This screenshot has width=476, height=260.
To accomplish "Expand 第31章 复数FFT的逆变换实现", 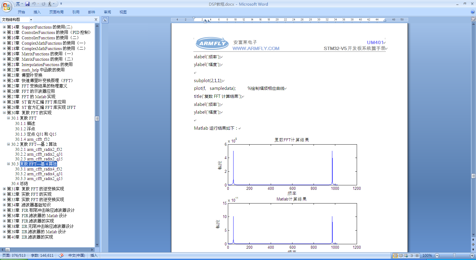I will 4,189.
